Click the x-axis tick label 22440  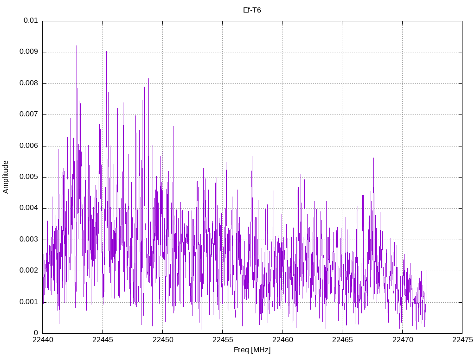[43, 340]
